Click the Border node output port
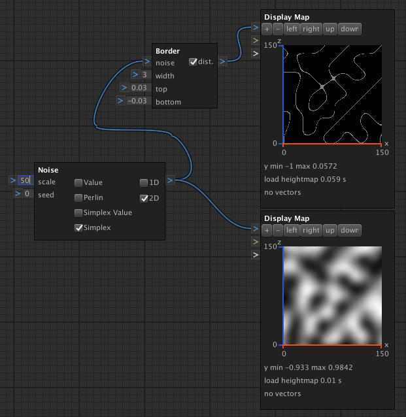Screen dimensions: 406x417 [x=222, y=61]
